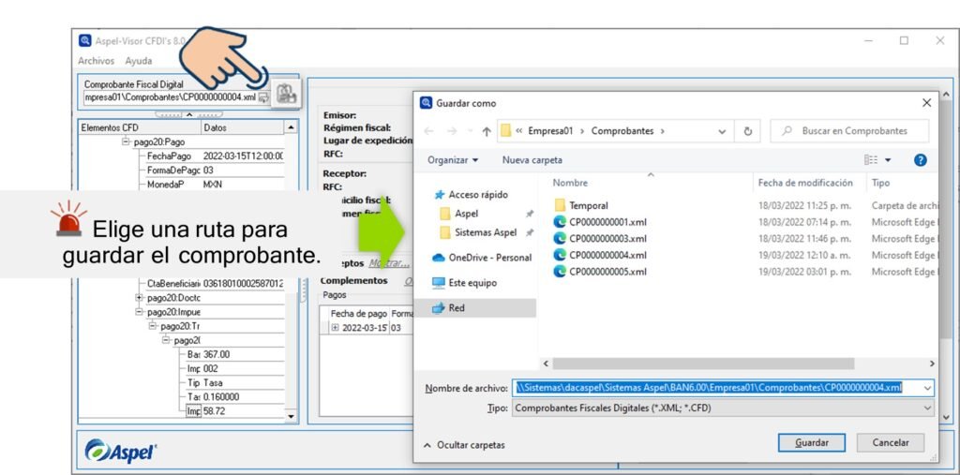Click Comprobantes in the address breadcrumb

[622, 131]
